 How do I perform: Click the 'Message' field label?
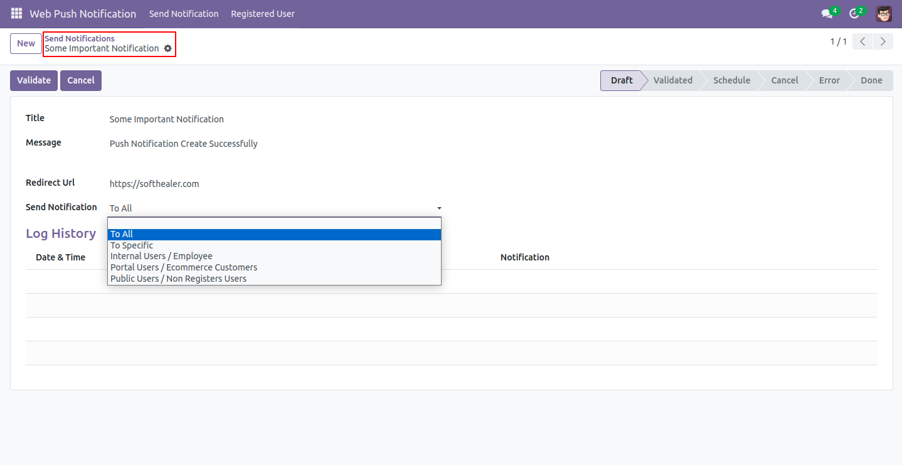(x=43, y=142)
